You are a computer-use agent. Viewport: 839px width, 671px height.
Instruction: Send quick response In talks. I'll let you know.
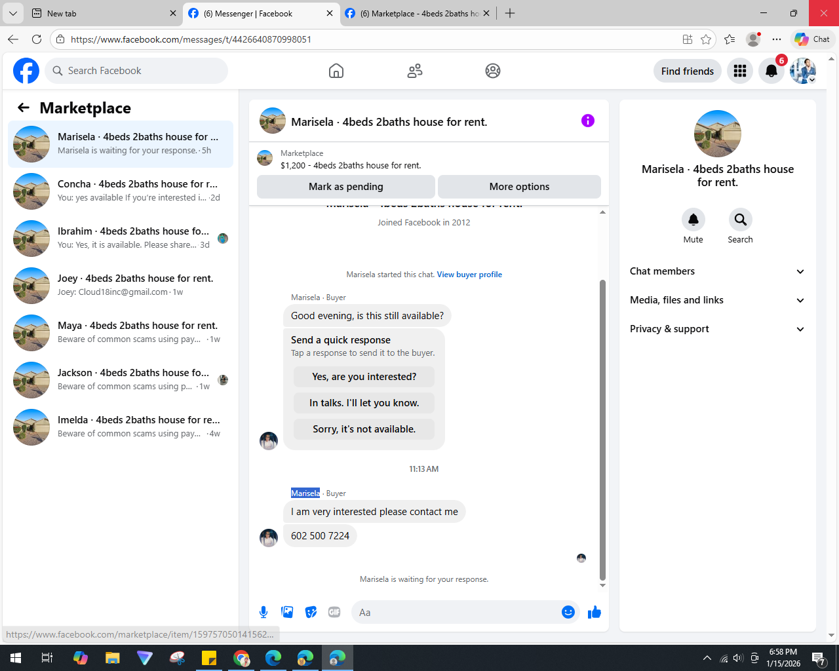coord(364,403)
